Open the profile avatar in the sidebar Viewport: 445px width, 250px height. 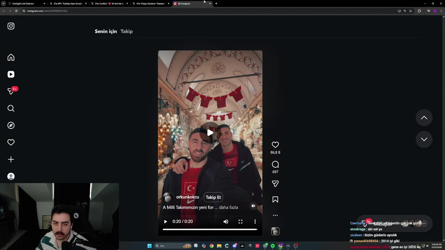(11, 176)
